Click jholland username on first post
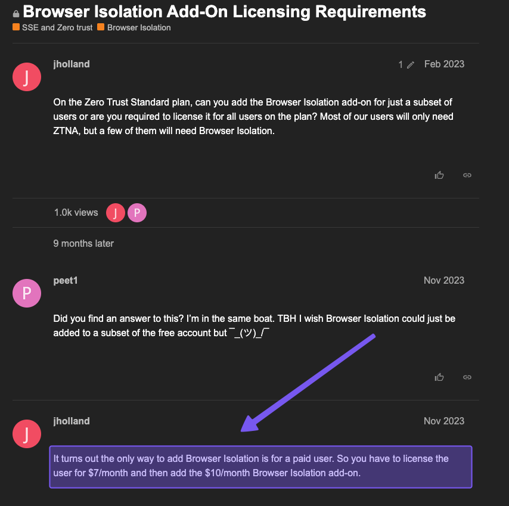 (72, 64)
